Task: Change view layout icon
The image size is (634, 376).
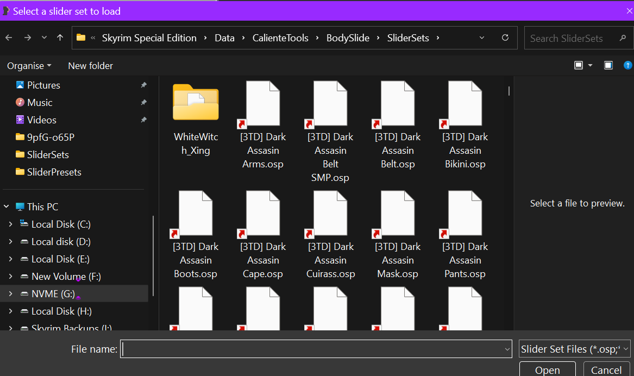Action: (579, 65)
